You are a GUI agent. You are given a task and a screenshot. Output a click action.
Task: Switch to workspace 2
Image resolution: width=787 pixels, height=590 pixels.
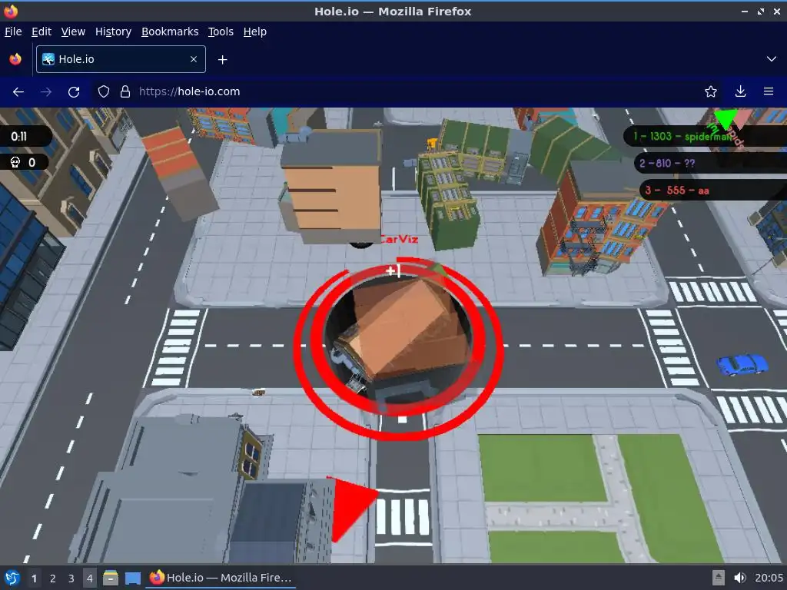[x=53, y=578]
